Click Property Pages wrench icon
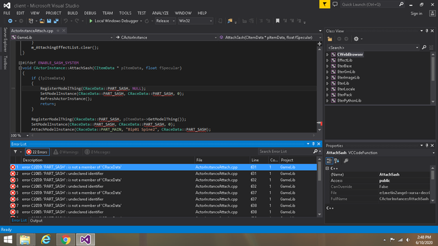The height and width of the screenshot is (246, 438). 346,161
